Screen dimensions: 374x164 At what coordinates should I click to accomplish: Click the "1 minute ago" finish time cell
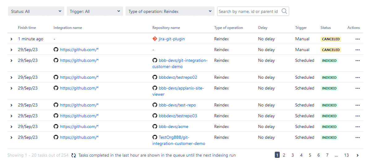click(31, 39)
